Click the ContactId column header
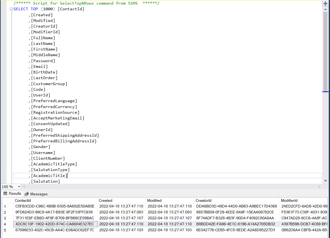The height and width of the screenshot is (238, 330). click(x=23, y=200)
